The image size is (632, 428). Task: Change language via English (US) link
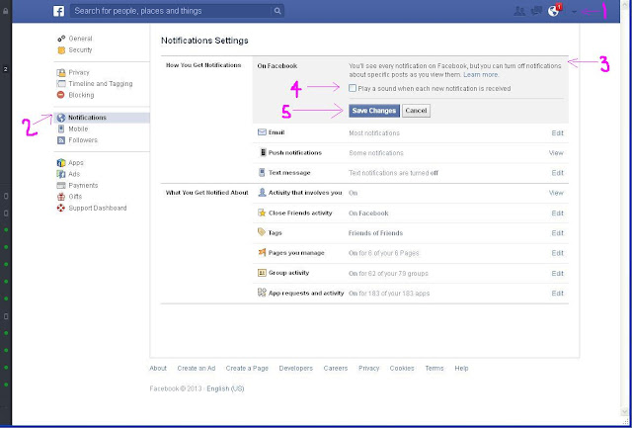click(225, 388)
